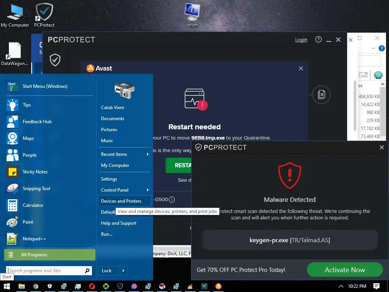Close the Avast restart dialog
This screenshot has height=292, width=389.
pos(301,68)
